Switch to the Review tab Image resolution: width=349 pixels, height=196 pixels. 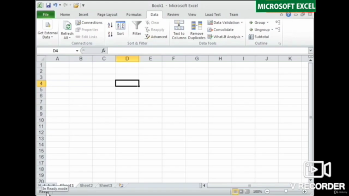(173, 15)
